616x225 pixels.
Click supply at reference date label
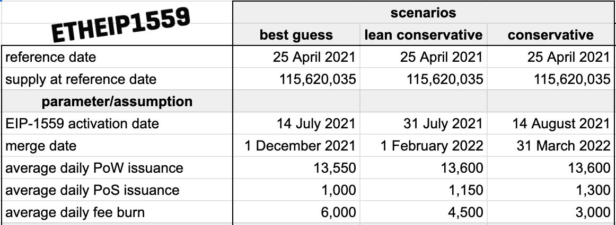pyautogui.click(x=81, y=79)
